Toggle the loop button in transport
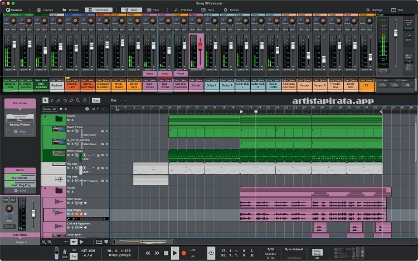 tap(211, 253)
